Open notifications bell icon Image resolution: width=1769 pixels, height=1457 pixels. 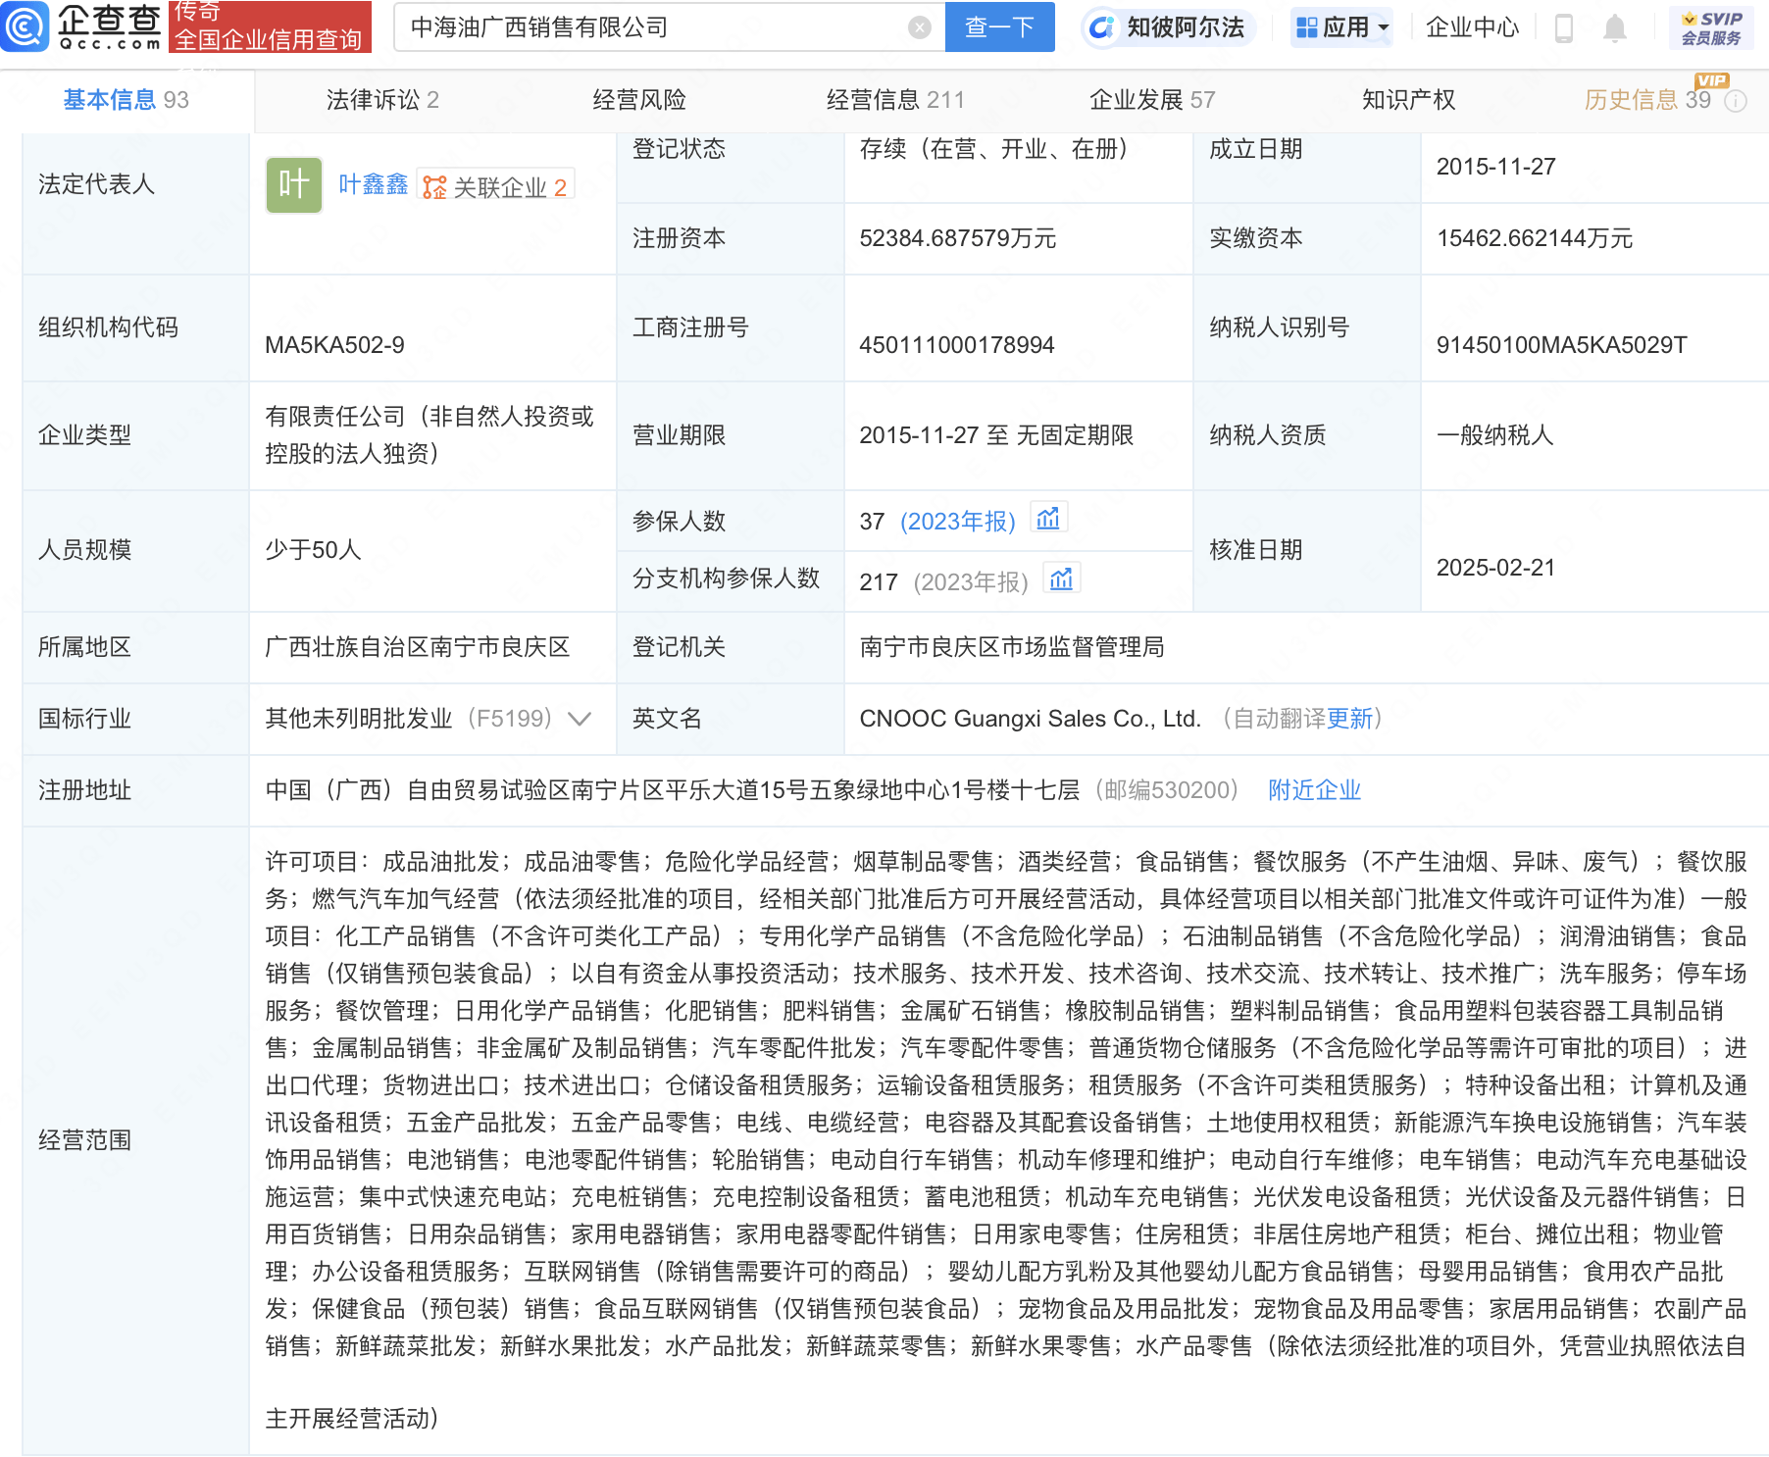tap(1615, 28)
